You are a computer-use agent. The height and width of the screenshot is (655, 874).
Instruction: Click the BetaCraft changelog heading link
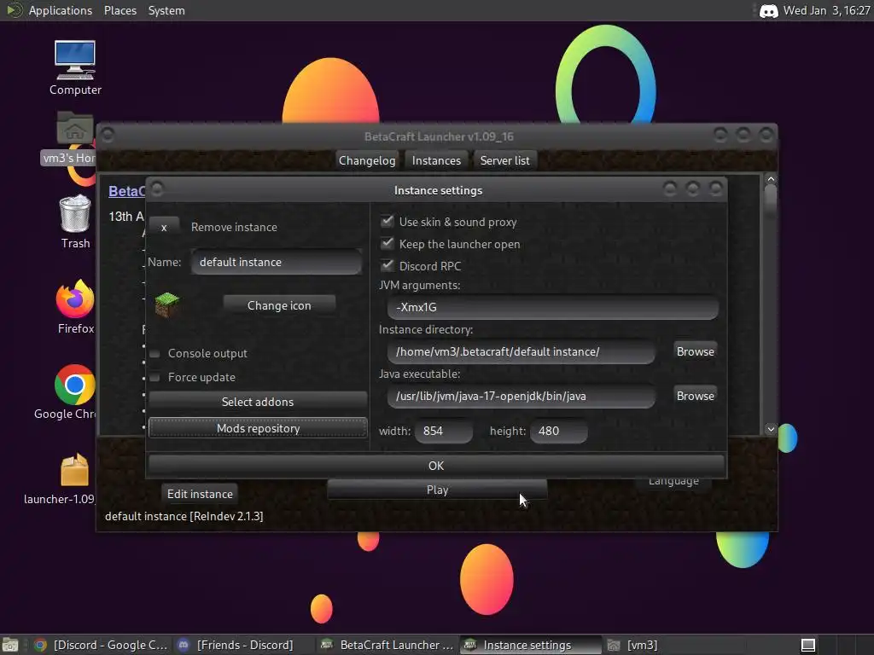pyautogui.click(x=126, y=191)
